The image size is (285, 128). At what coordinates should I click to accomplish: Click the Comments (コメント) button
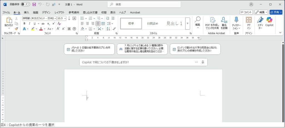tap(246, 12)
